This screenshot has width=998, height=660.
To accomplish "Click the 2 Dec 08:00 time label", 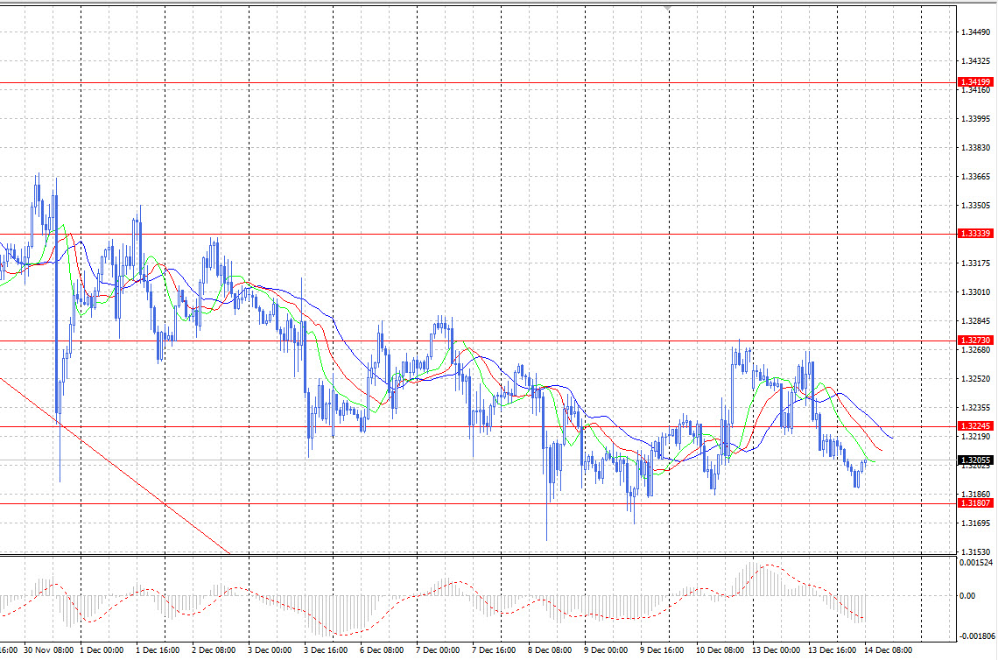I will (x=214, y=650).
